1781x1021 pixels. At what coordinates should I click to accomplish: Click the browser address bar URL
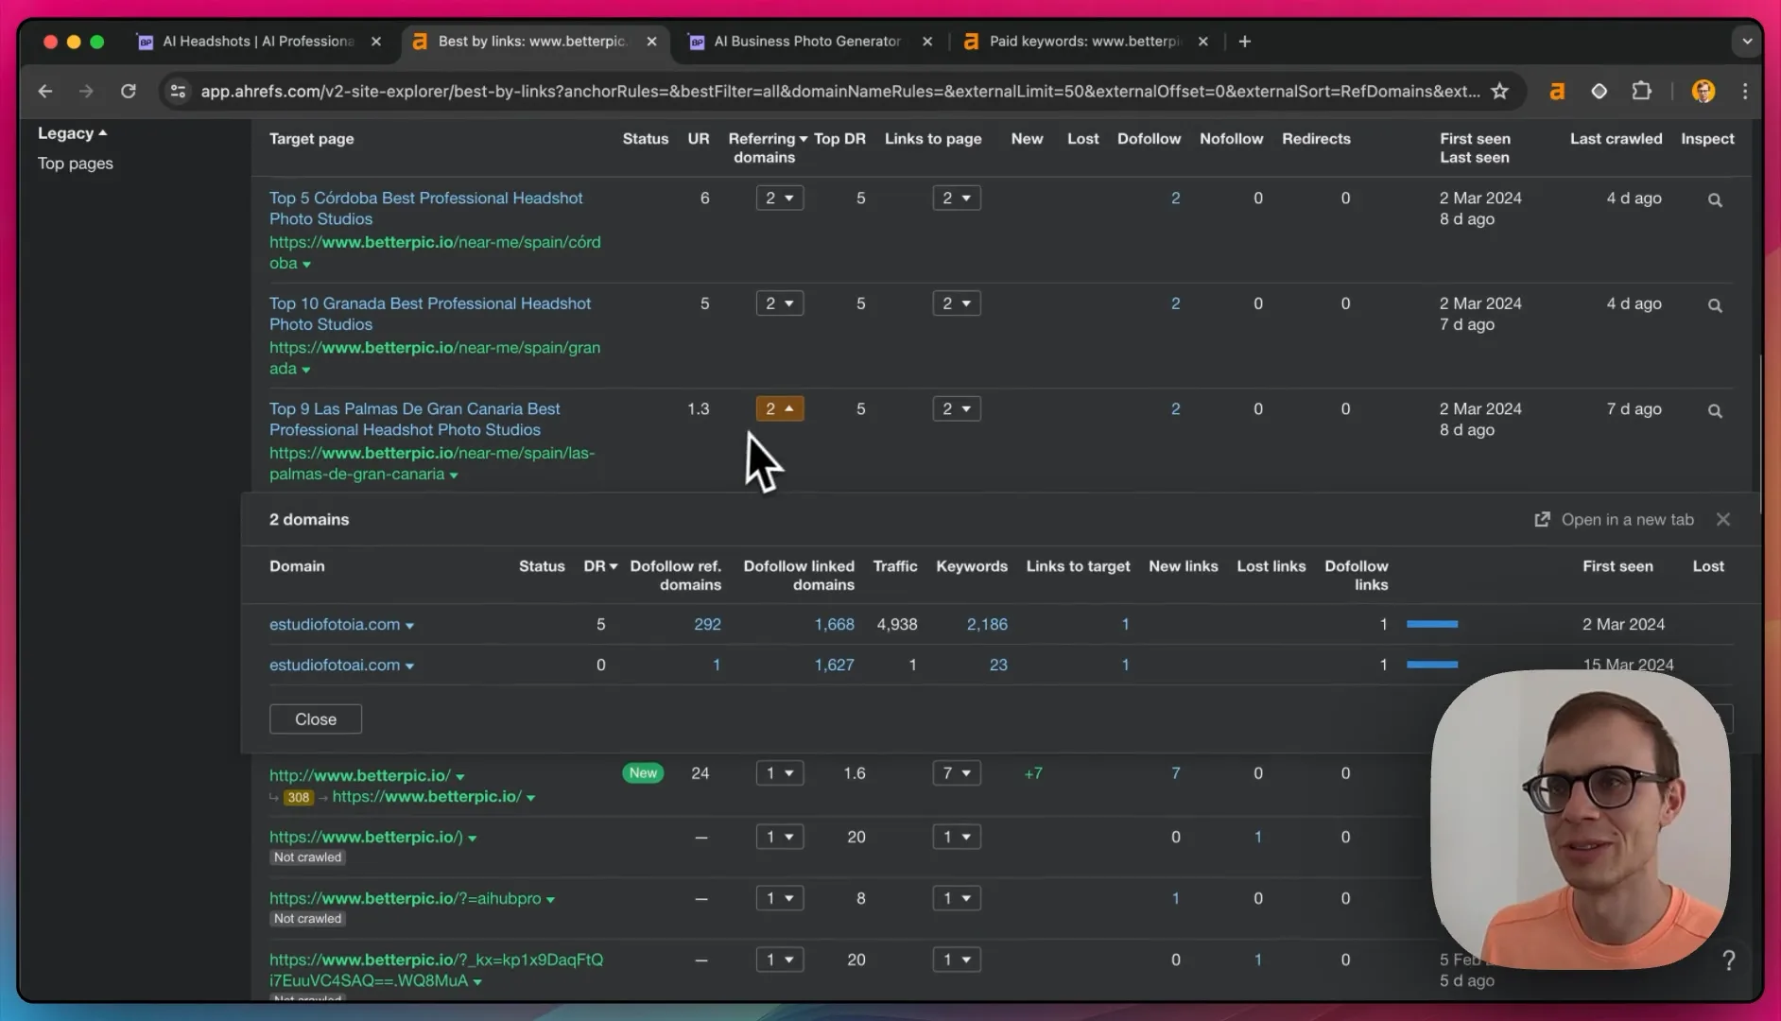point(840,92)
